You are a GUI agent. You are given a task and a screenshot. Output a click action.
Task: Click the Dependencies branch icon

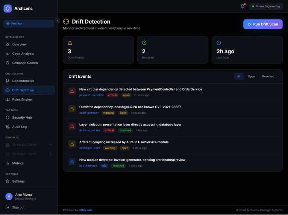(8, 81)
